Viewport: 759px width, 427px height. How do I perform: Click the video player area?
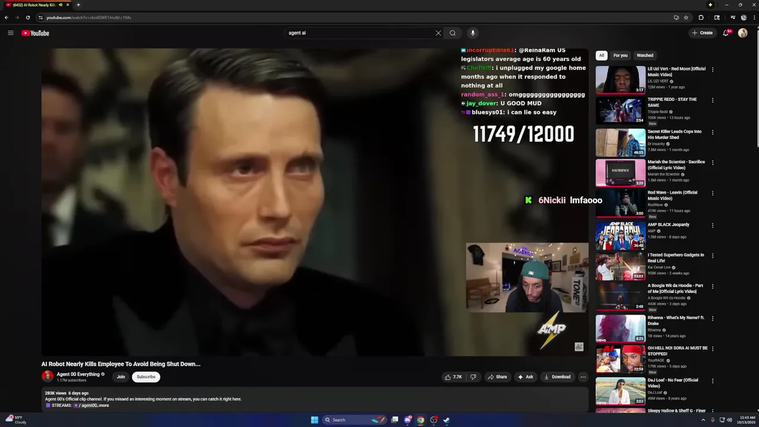315,202
